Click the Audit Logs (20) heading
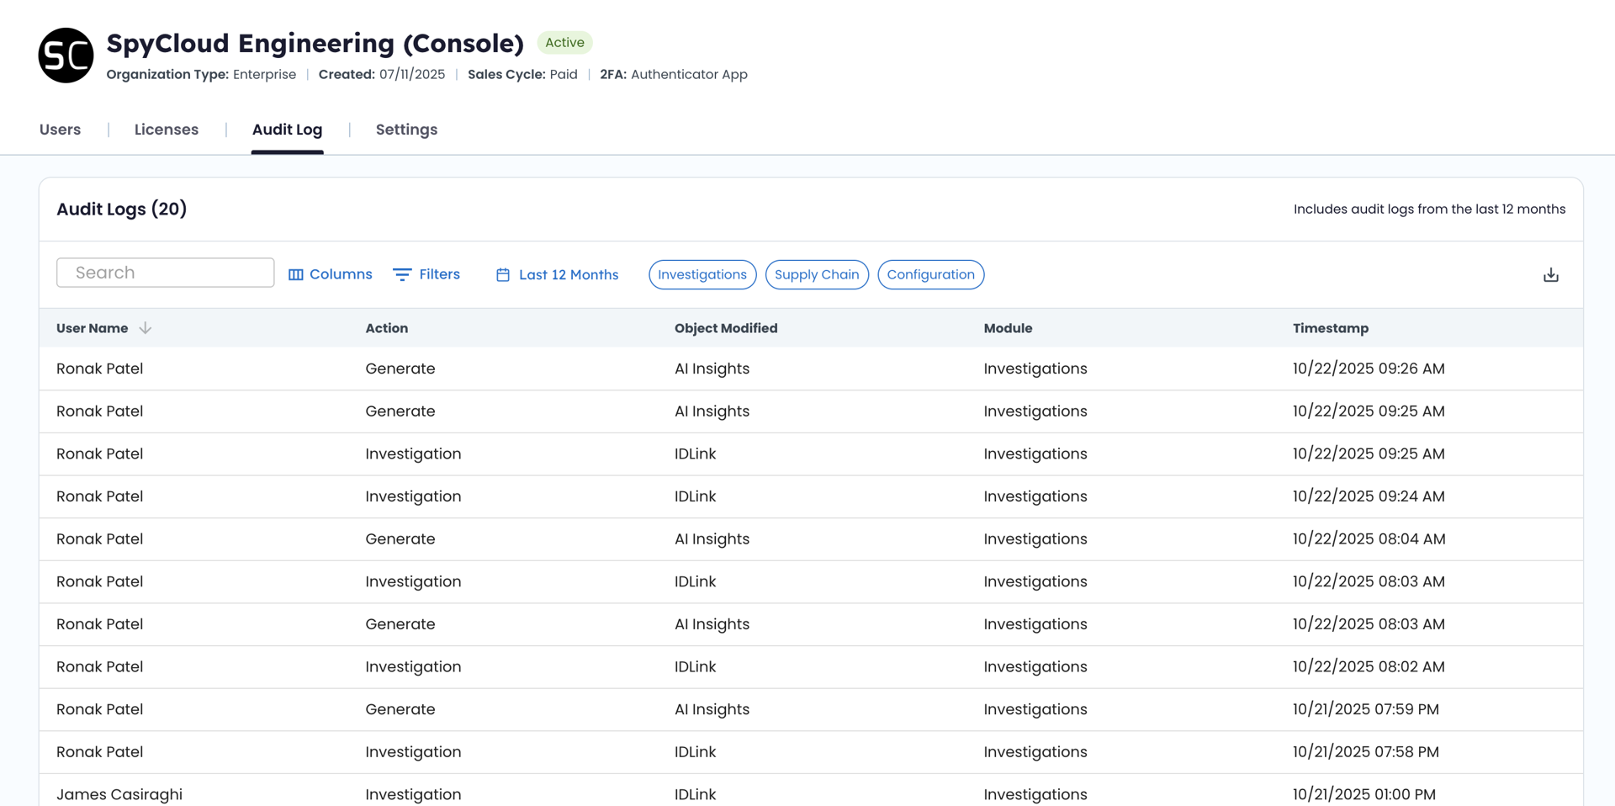The height and width of the screenshot is (806, 1615). [x=122, y=209]
